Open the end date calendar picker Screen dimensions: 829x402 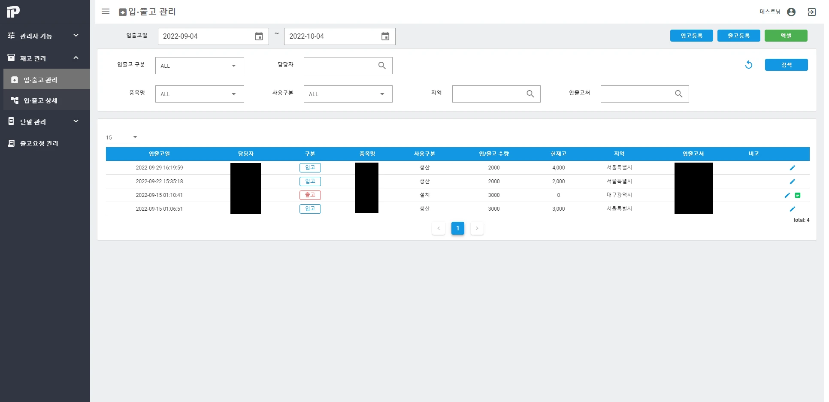click(x=385, y=36)
